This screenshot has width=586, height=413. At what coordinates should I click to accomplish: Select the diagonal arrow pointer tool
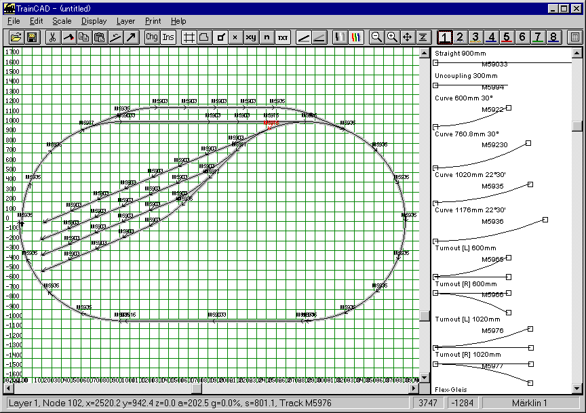coord(131,37)
